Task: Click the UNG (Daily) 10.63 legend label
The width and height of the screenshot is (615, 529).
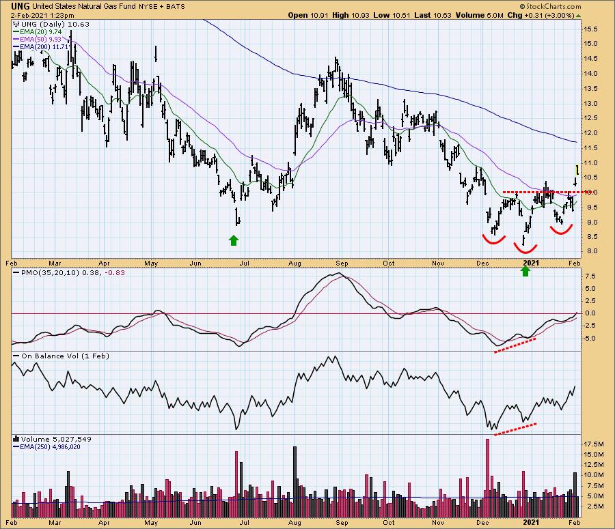Action: (55, 24)
